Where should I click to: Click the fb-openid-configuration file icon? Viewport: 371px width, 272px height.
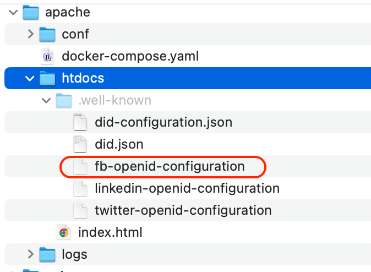80,166
